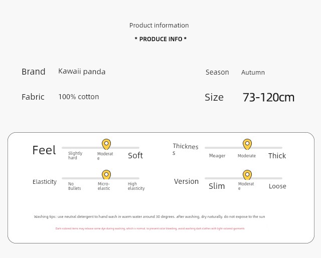Click the red dark-colored items washing note

[x=150, y=228]
